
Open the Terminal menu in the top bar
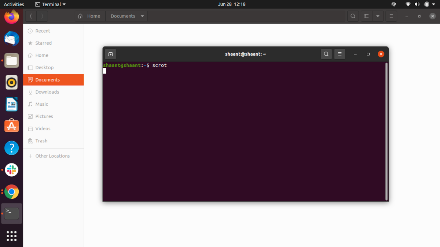pos(49,4)
